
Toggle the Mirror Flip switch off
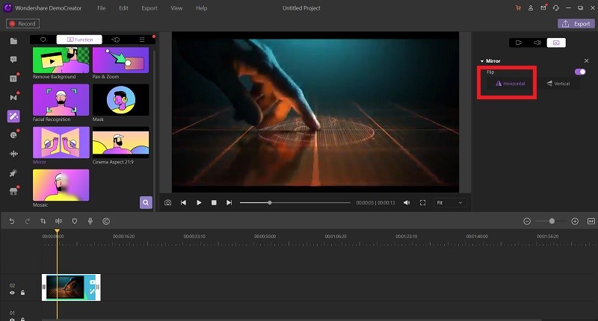[580, 72]
